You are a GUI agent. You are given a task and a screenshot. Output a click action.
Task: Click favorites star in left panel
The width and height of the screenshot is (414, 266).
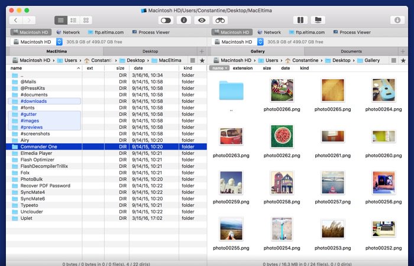click(x=202, y=60)
